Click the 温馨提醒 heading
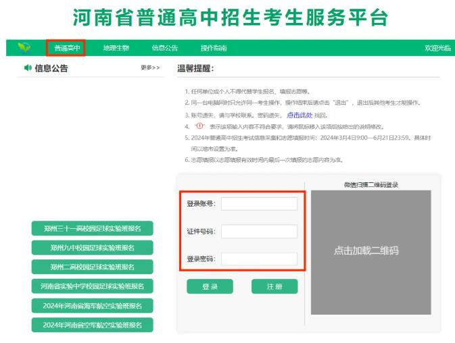 pos(195,68)
